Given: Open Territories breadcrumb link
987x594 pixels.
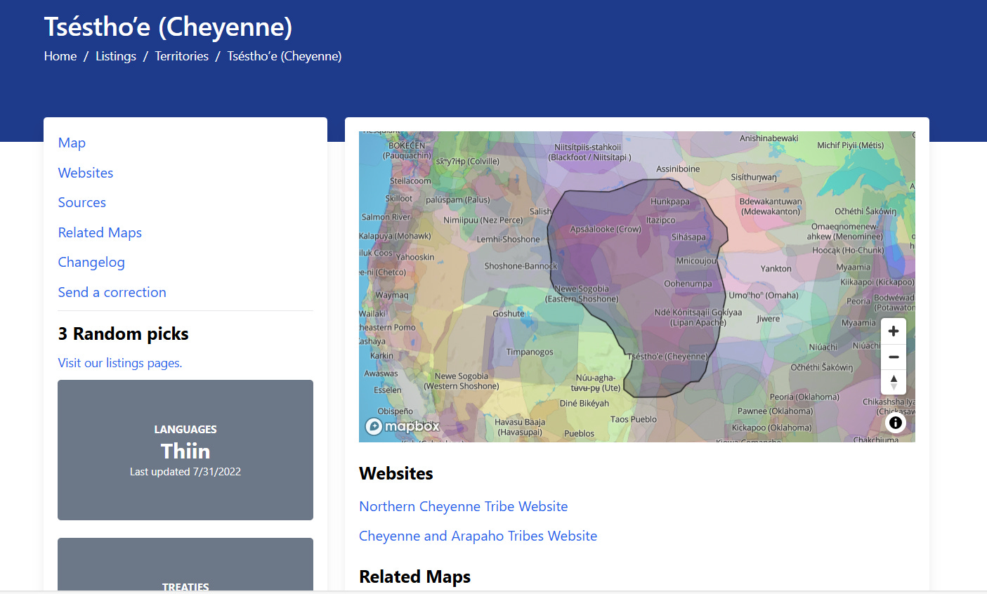Looking at the screenshot, I should point(182,56).
